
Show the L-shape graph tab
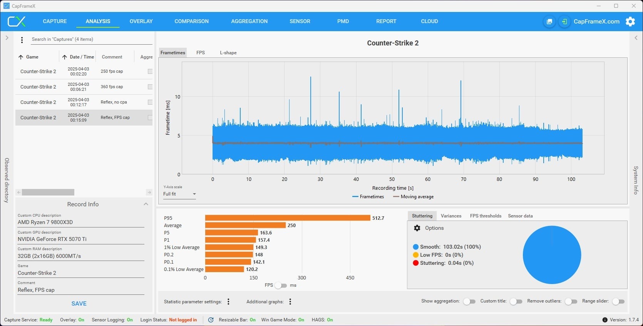228,53
